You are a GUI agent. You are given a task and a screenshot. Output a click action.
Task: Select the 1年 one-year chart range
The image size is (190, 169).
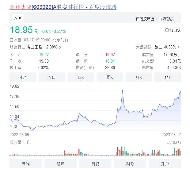click(168, 77)
